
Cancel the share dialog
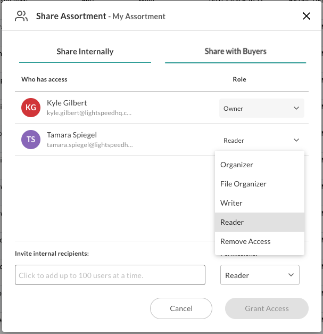tap(181, 308)
